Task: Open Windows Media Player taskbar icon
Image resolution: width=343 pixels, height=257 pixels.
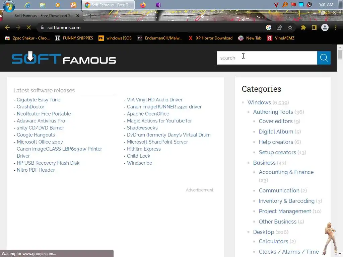Action: tap(58, 5)
